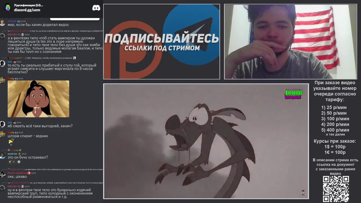Open the discord.gg/uem invite link
This screenshot has width=361, height=203.
pos(27,10)
